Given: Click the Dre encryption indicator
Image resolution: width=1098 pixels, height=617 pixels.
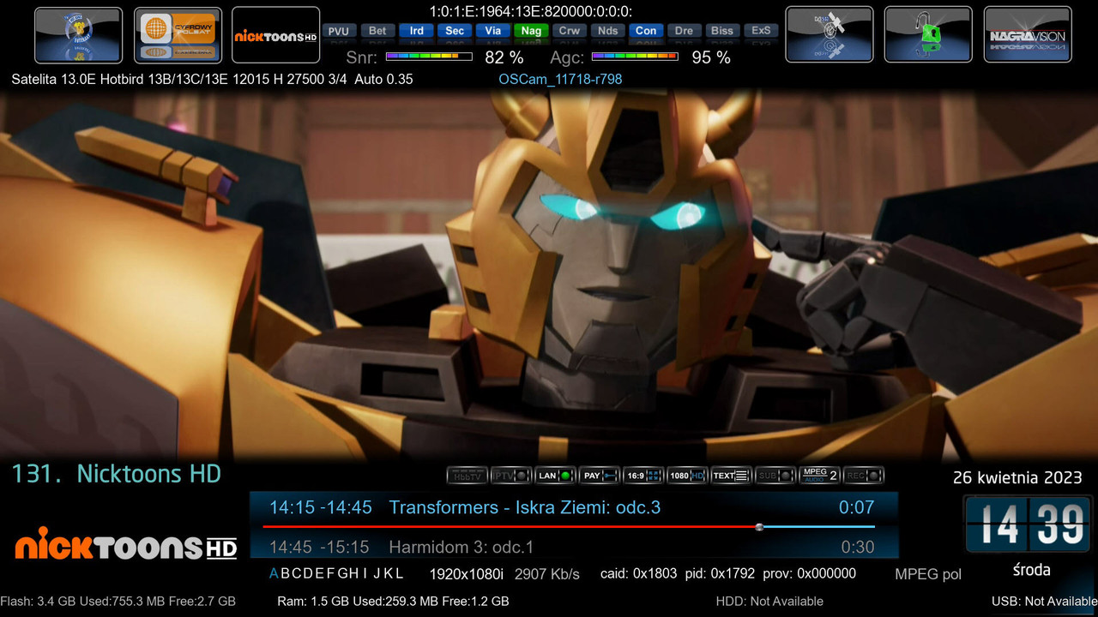Looking at the screenshot, I should click(x=684, y=31).
